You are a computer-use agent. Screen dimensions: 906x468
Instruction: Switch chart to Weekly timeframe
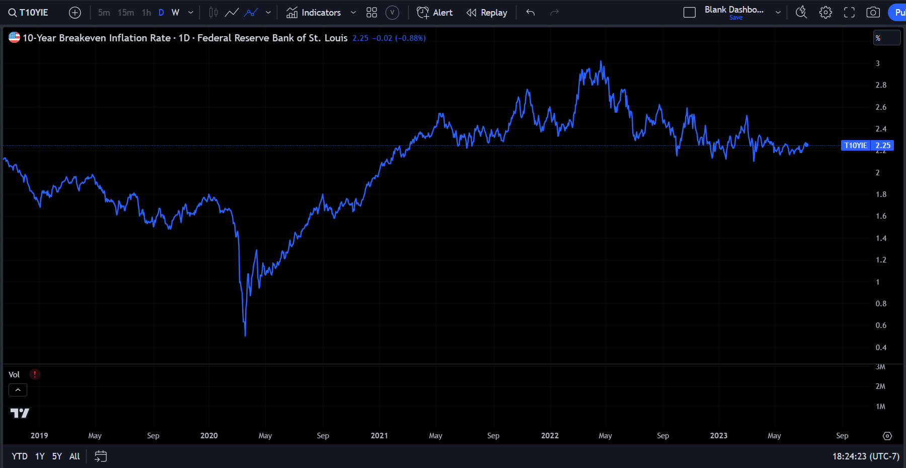[175, 12]
